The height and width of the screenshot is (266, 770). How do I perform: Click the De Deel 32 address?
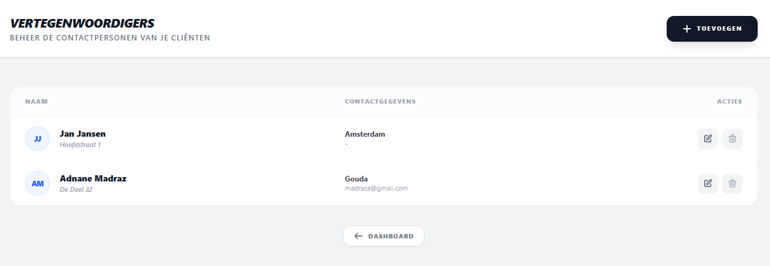click(76, 190)
